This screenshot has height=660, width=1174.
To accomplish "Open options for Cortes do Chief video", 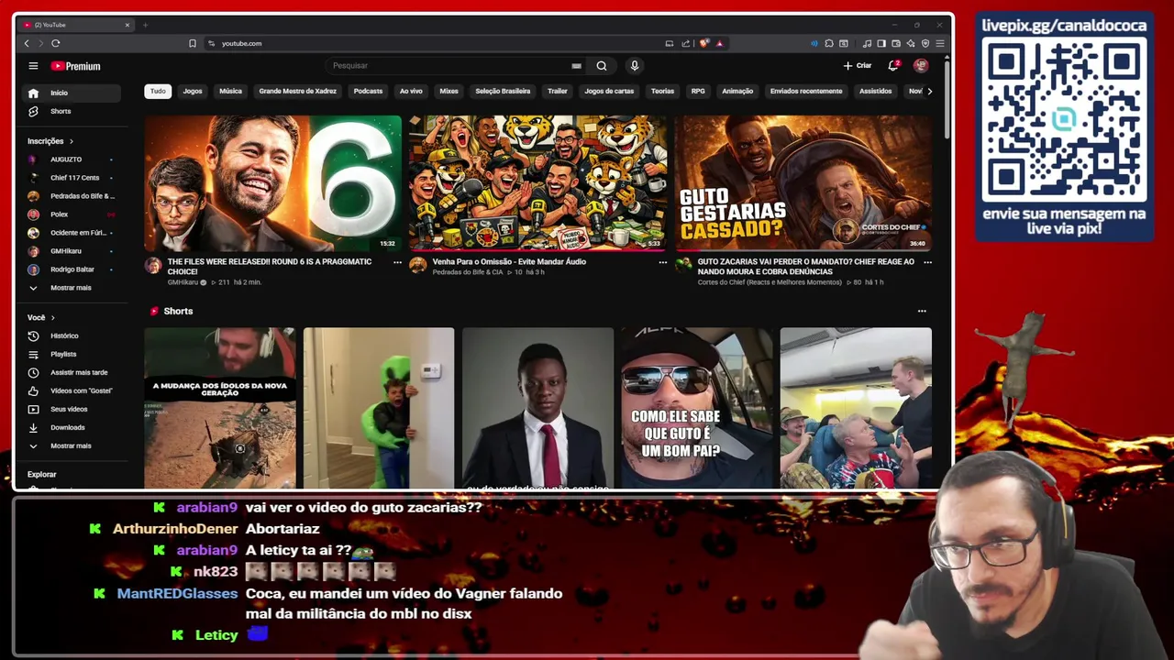I will (927, 262).
